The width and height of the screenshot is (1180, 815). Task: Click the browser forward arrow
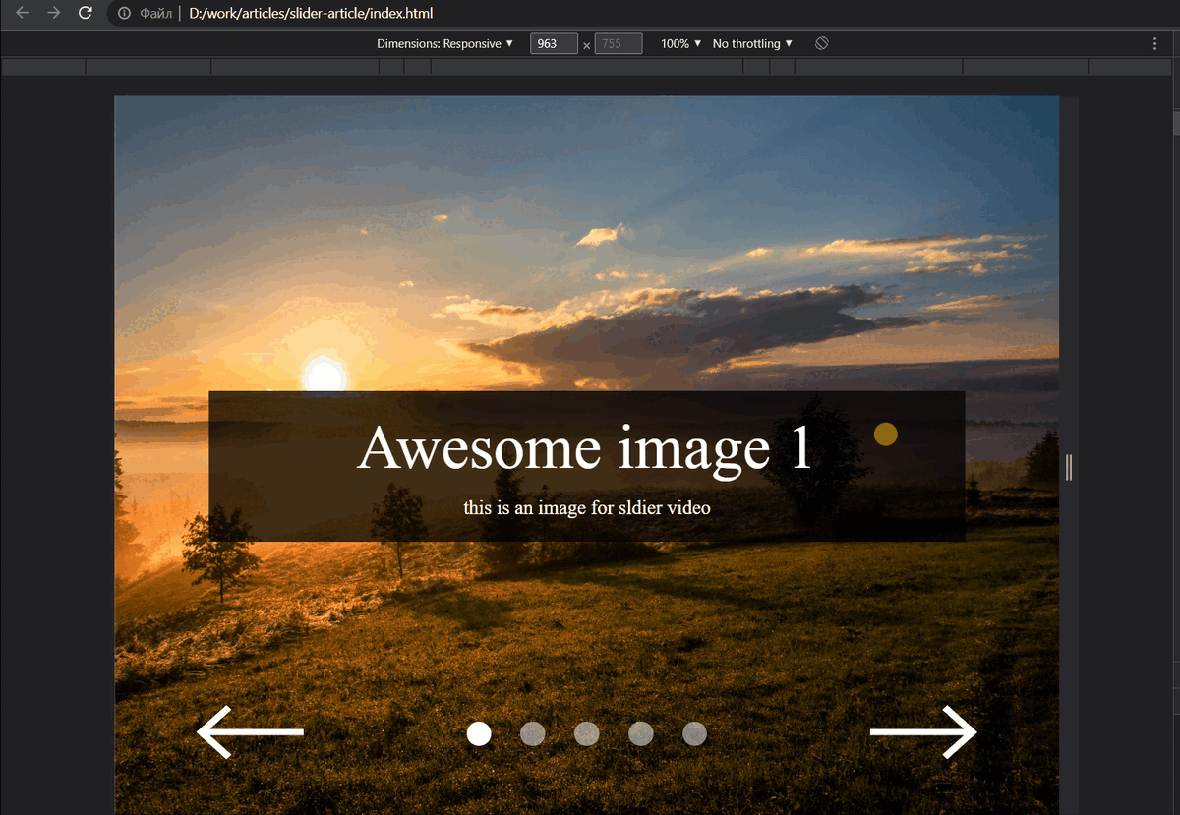point(54,14)
